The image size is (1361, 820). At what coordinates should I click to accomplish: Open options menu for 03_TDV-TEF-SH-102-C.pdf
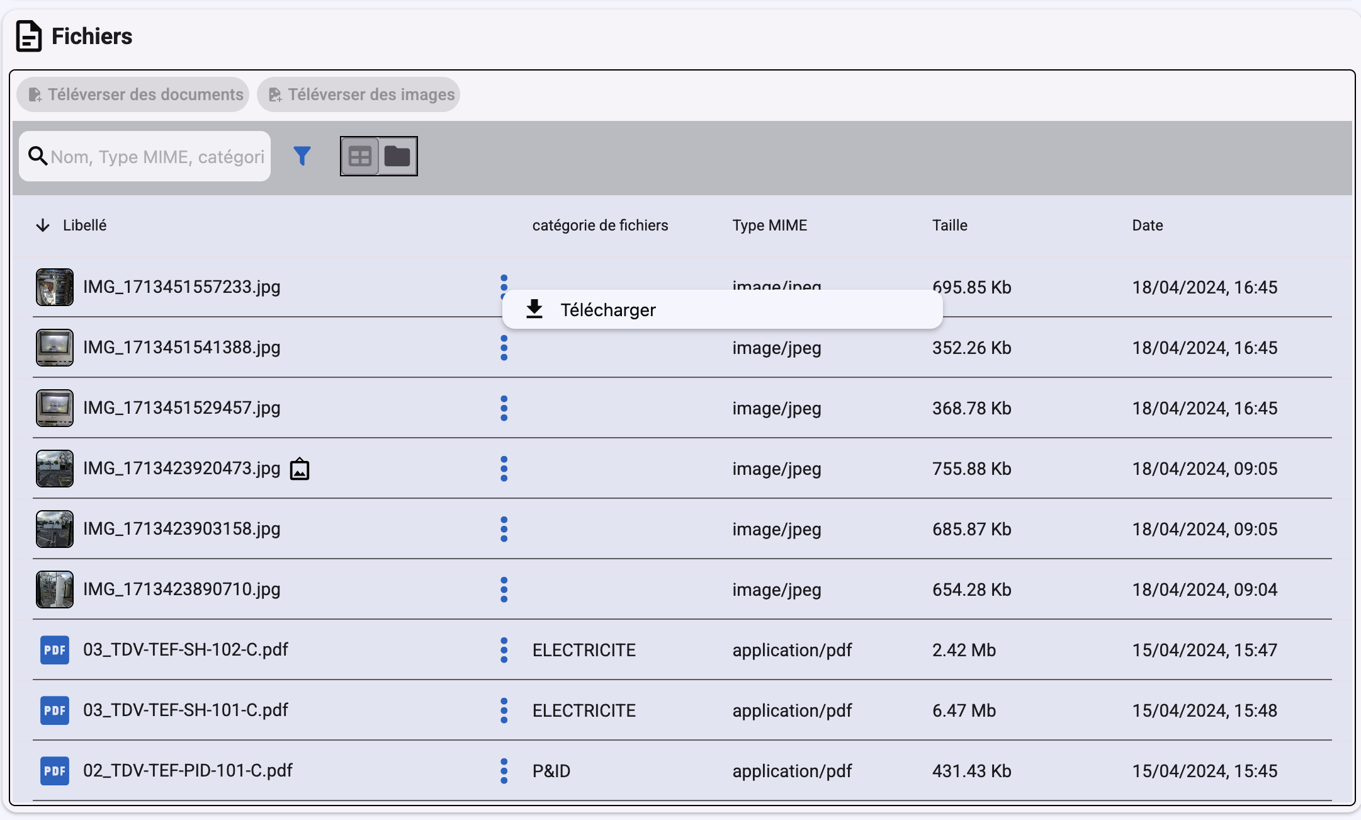pyautogui.click(x=504, y=650)
